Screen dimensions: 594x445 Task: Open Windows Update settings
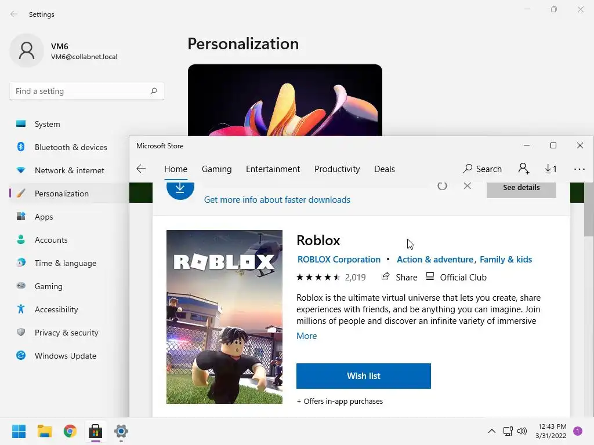[68, 356]
